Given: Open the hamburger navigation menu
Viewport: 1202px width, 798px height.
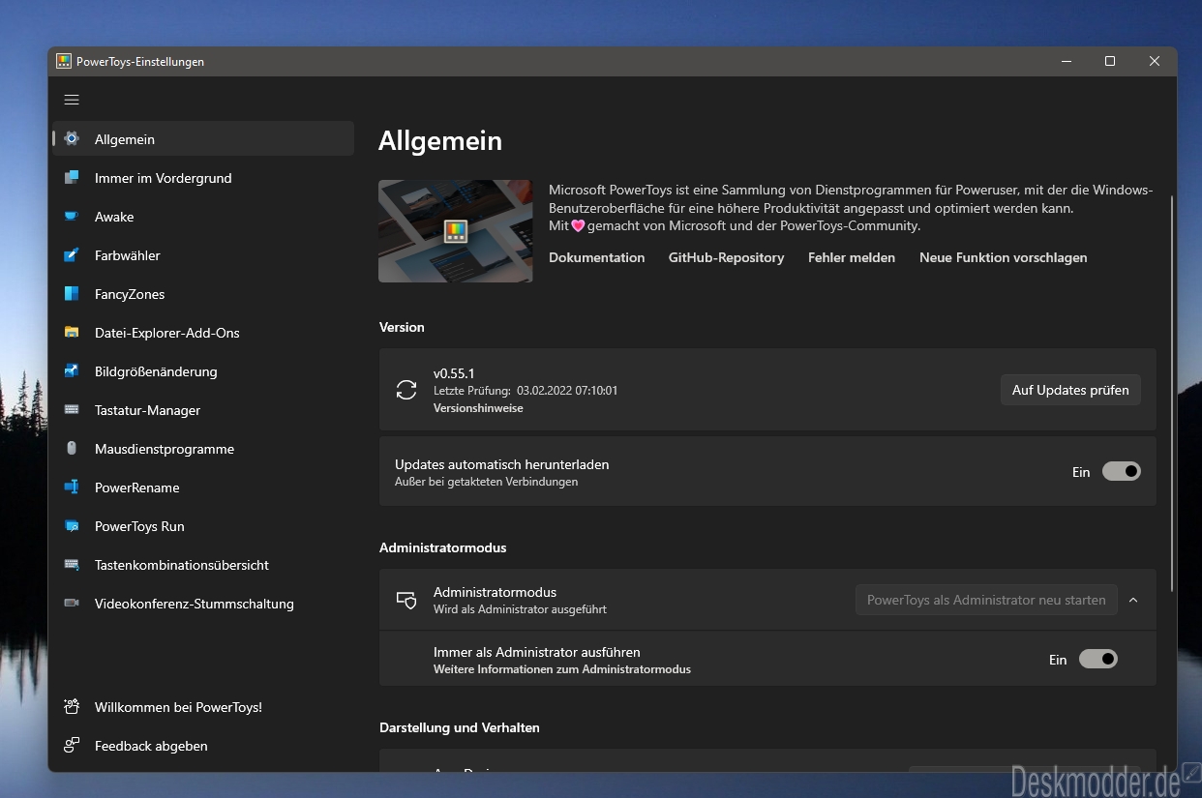Looking at the screenshot, I should pyautogui.click(x=72, y=100).
